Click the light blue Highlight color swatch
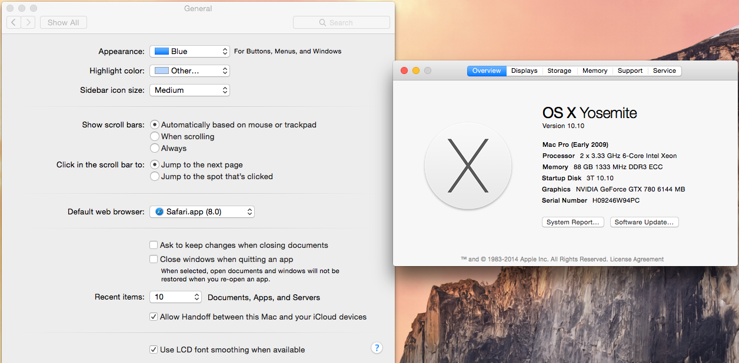Viewport: 739px width, 363px height. (x=162, y=70)
